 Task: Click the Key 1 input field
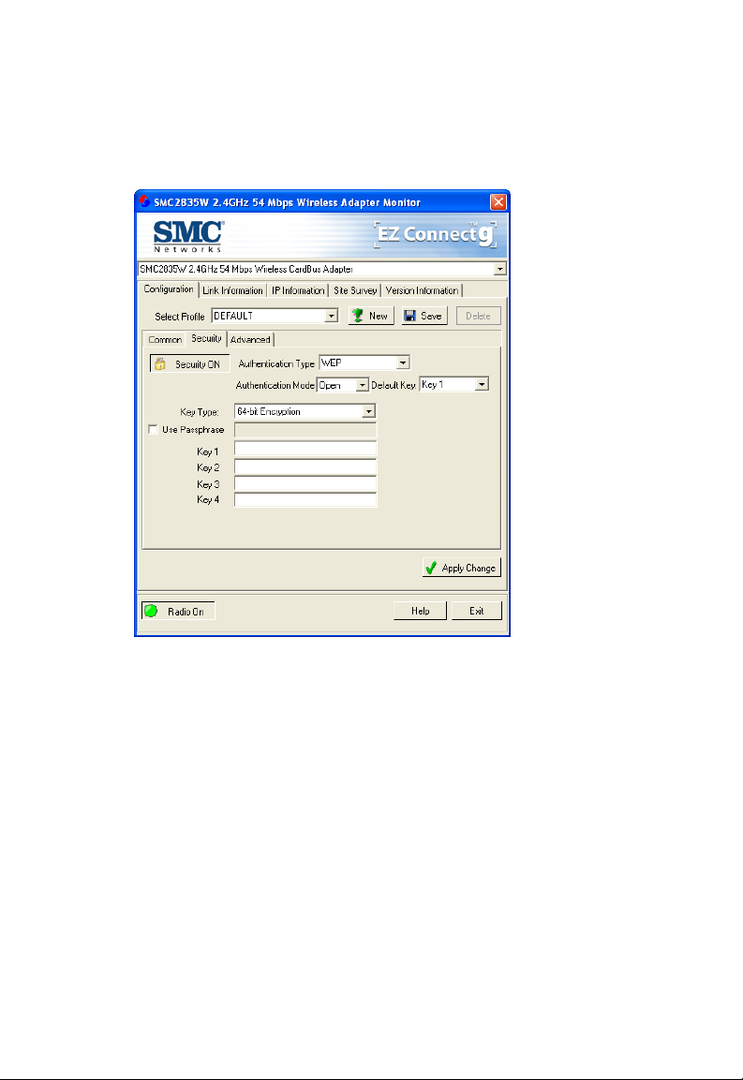pyautogui.click(x=305, y=449)
